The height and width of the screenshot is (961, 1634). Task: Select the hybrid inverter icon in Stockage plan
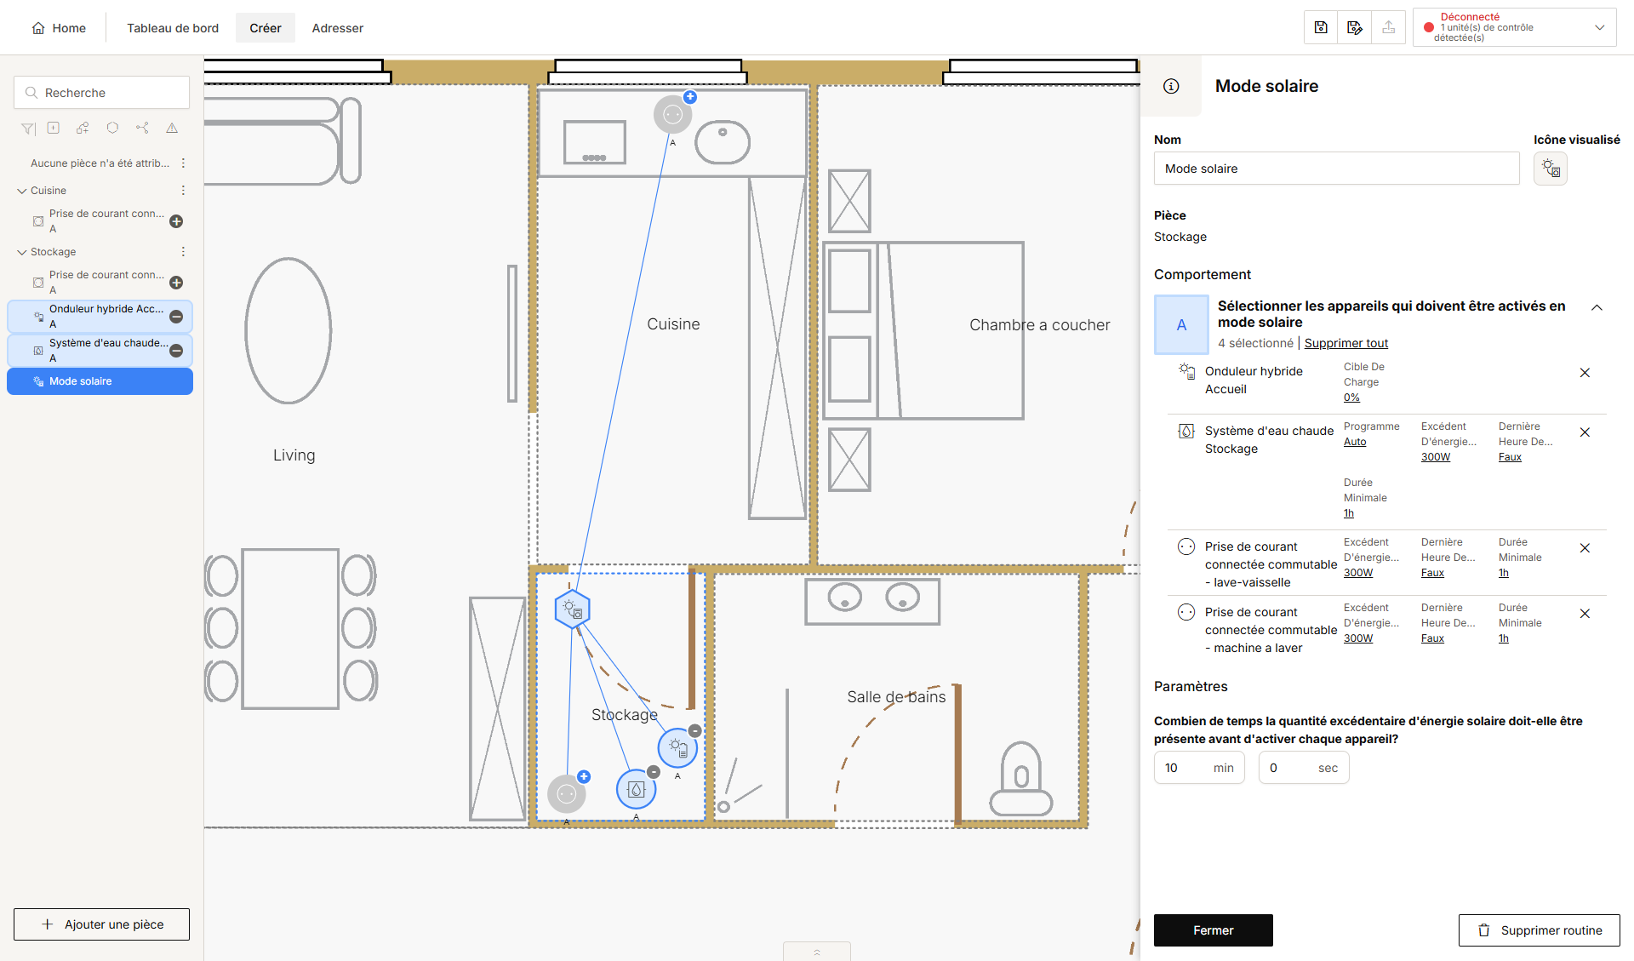(x=677, y=748)
